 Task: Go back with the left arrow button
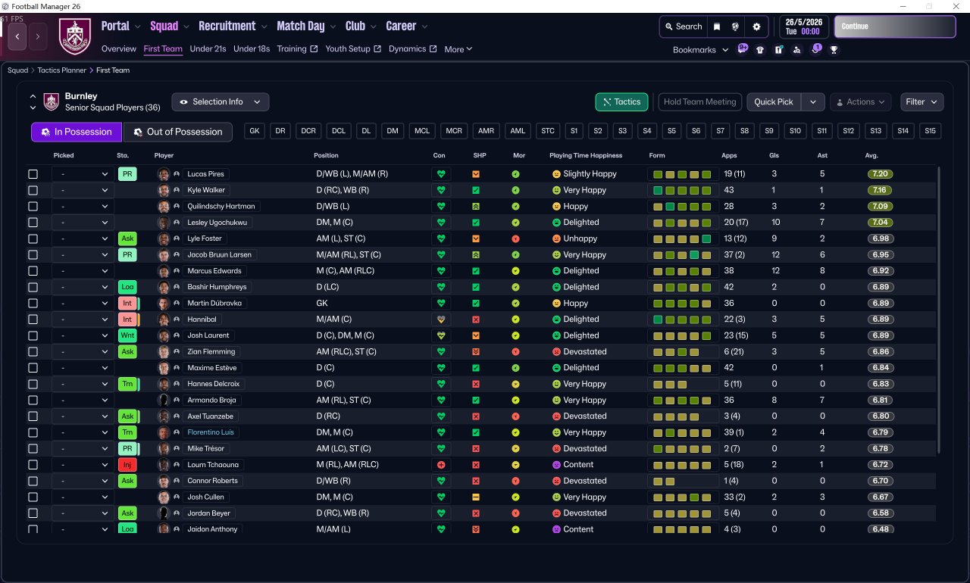(x=17, y=36)
